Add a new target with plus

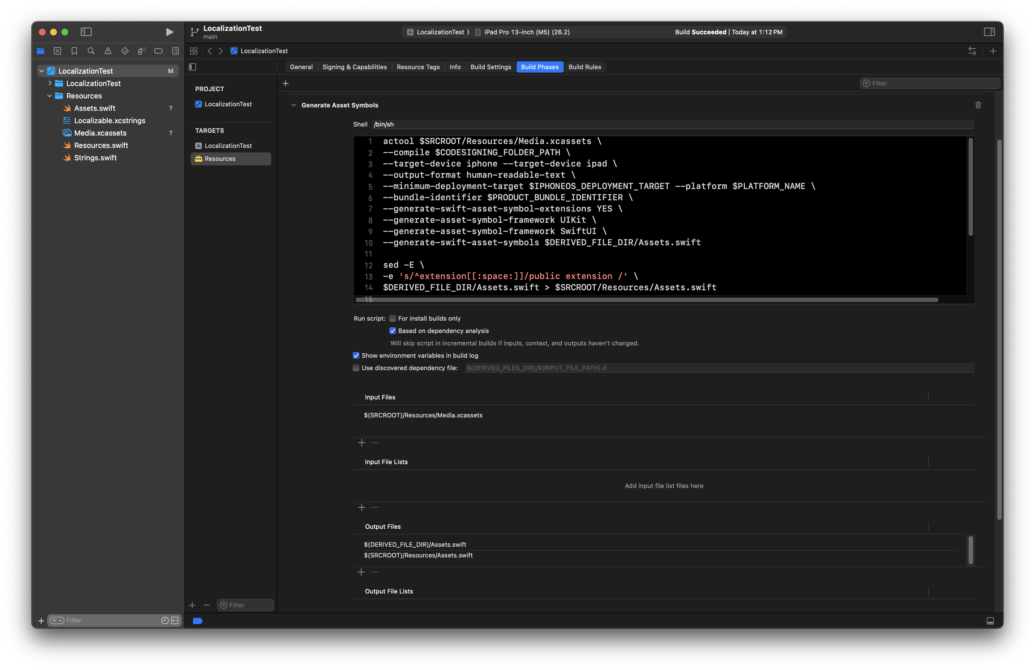[192, 605]
